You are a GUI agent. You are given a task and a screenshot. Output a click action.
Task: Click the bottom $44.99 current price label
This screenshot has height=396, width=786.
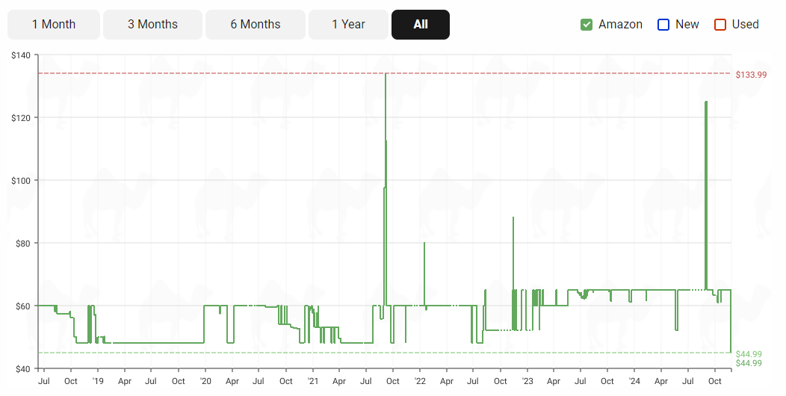tap(749, 363)
